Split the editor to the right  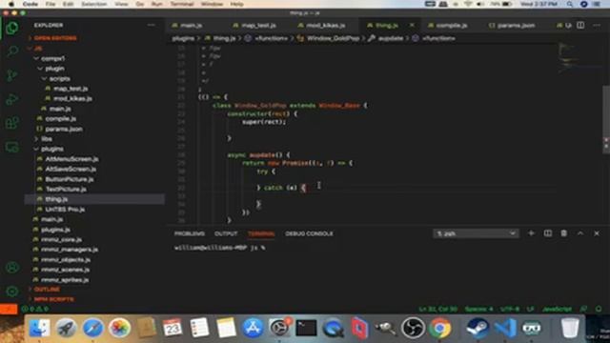[580, 26]
